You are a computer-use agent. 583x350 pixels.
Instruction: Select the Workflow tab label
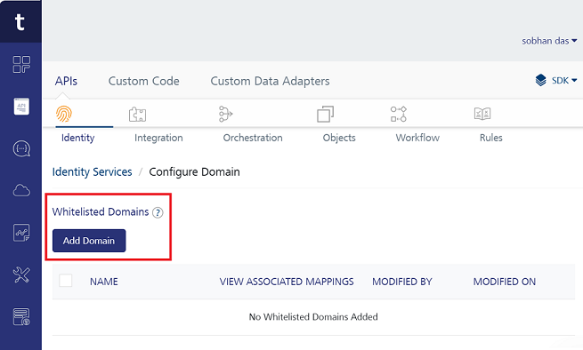(x=417, y=138)
